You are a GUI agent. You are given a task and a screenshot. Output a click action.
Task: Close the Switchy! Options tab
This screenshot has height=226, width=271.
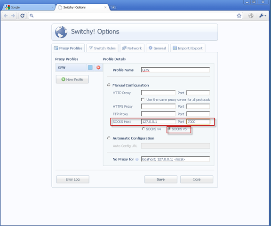(x=105, y=7)
